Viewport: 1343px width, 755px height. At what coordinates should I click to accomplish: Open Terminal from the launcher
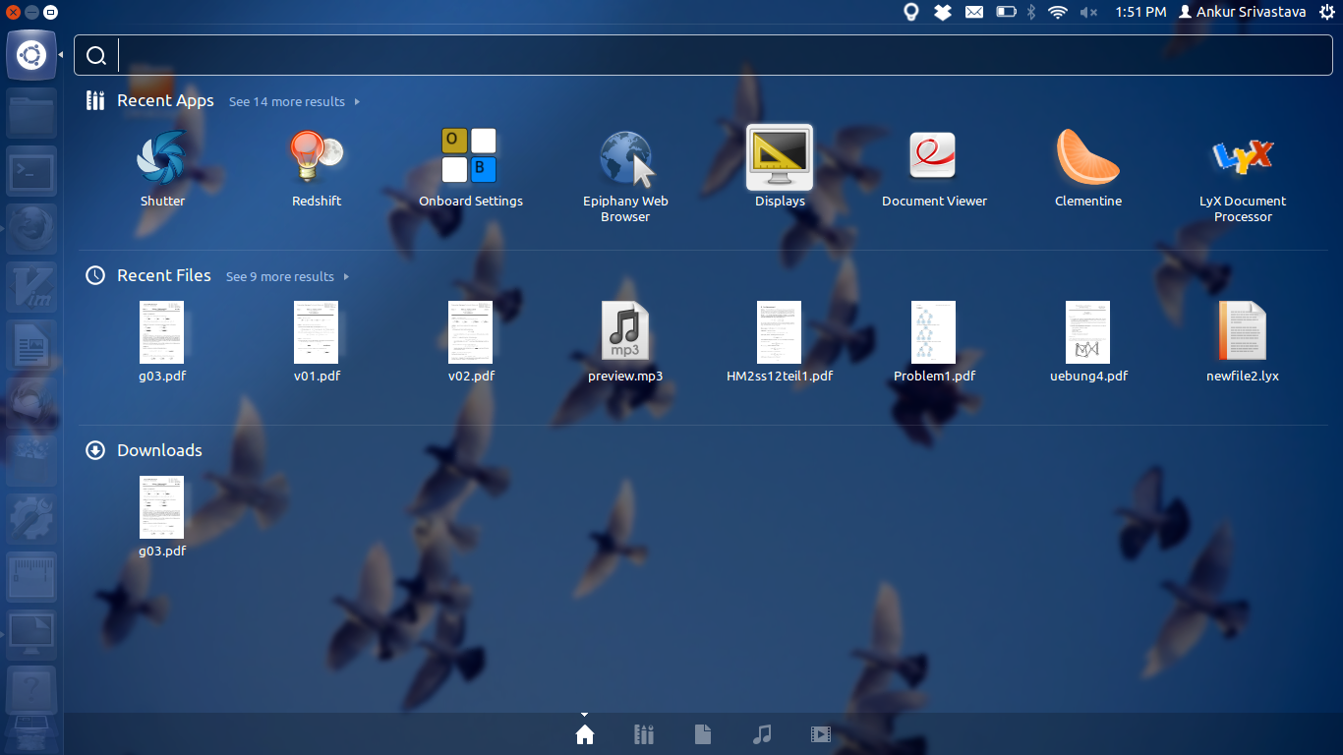point(31,171)
